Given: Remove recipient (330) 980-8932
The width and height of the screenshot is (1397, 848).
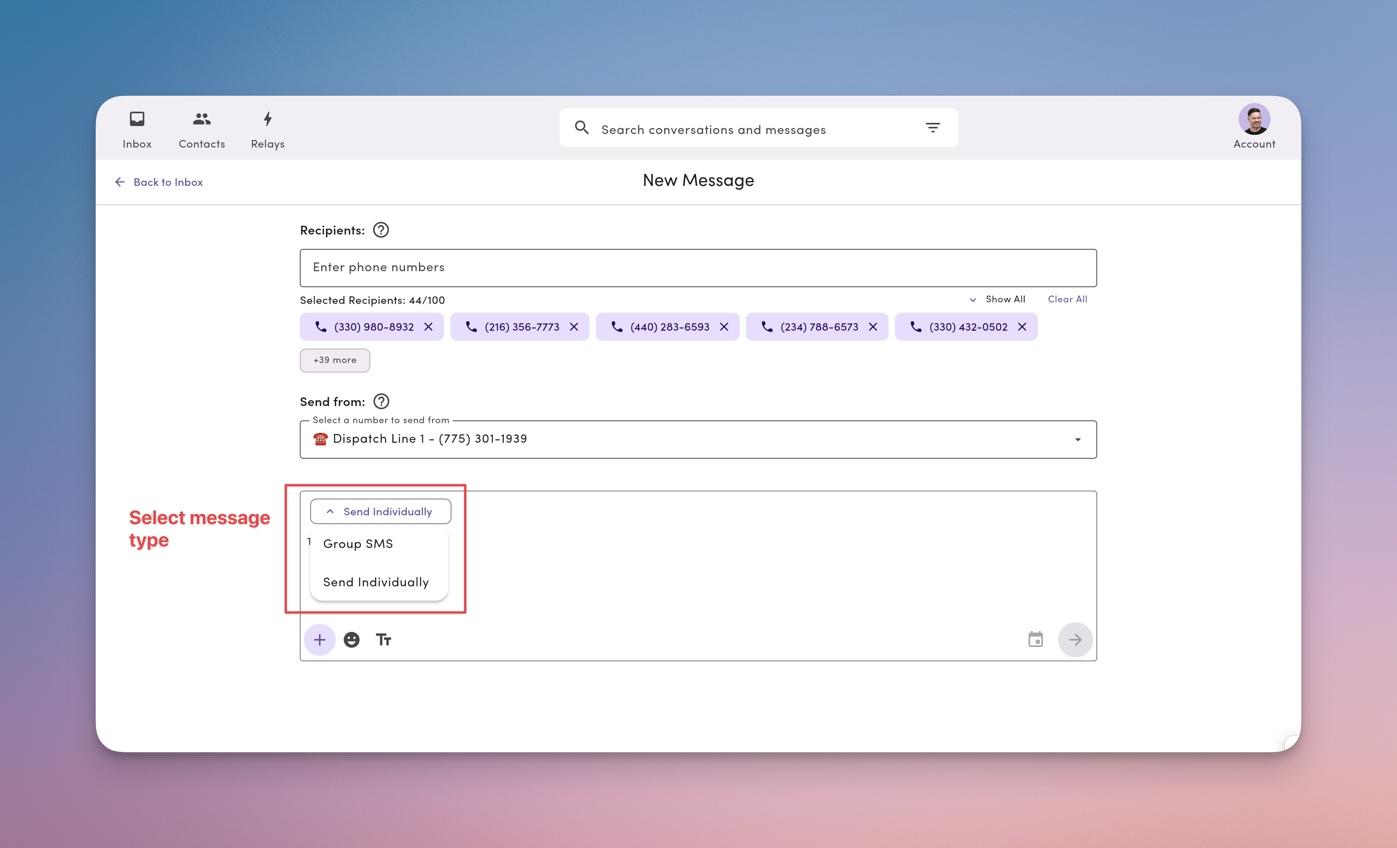Looking at the screenshot, I should tap(429, 327).
